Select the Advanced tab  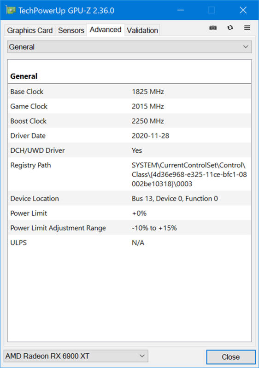point(106,30)
